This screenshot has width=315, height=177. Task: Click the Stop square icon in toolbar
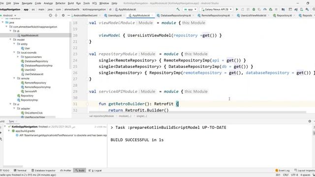[276, 9]
